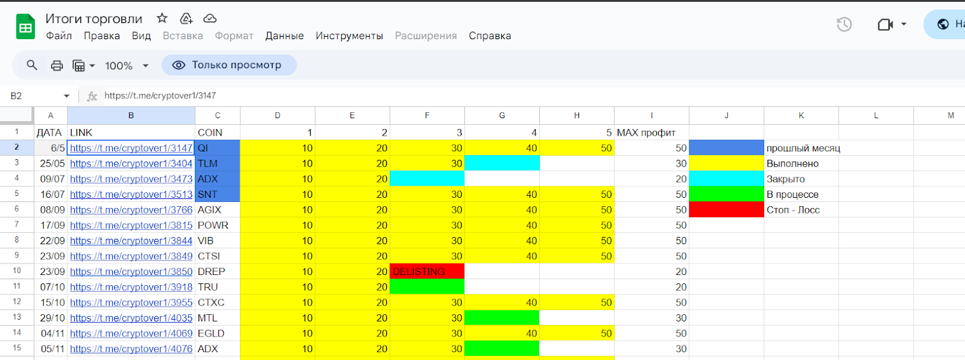Screen dimensions: 965x360
Task: Click the move to Drive icon
Action: pyautogui.click(x=186, y=18)
